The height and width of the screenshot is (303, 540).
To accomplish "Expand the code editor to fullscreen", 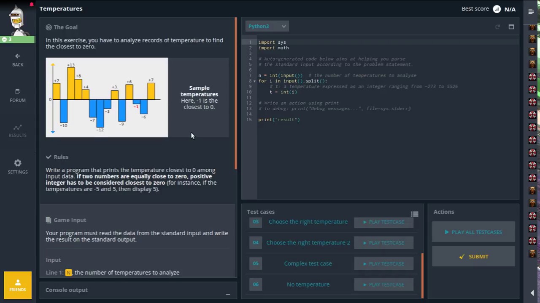I will point(511,27).
